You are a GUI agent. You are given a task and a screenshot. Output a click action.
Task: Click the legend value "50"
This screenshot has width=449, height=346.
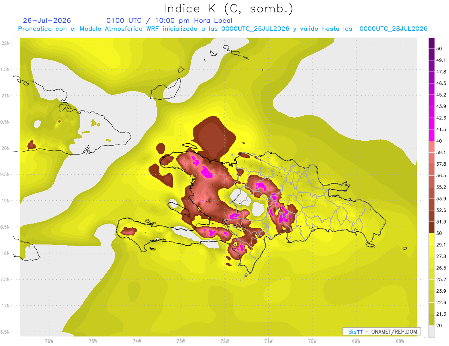click(439, 49)
